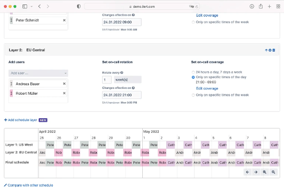
Task: Select the Final schedule row label
Action: (17, 162)
